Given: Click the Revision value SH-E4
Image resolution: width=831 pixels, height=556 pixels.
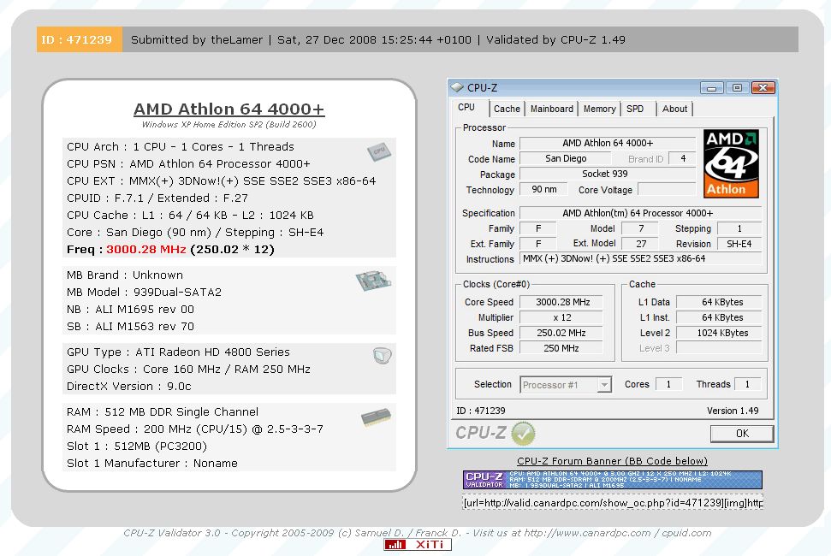Looking at the screenshot, I should [x=739, y=244].
